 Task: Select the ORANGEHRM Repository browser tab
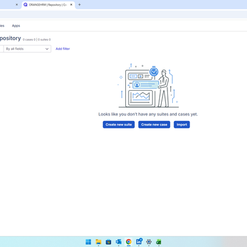(x=48, y=4)
